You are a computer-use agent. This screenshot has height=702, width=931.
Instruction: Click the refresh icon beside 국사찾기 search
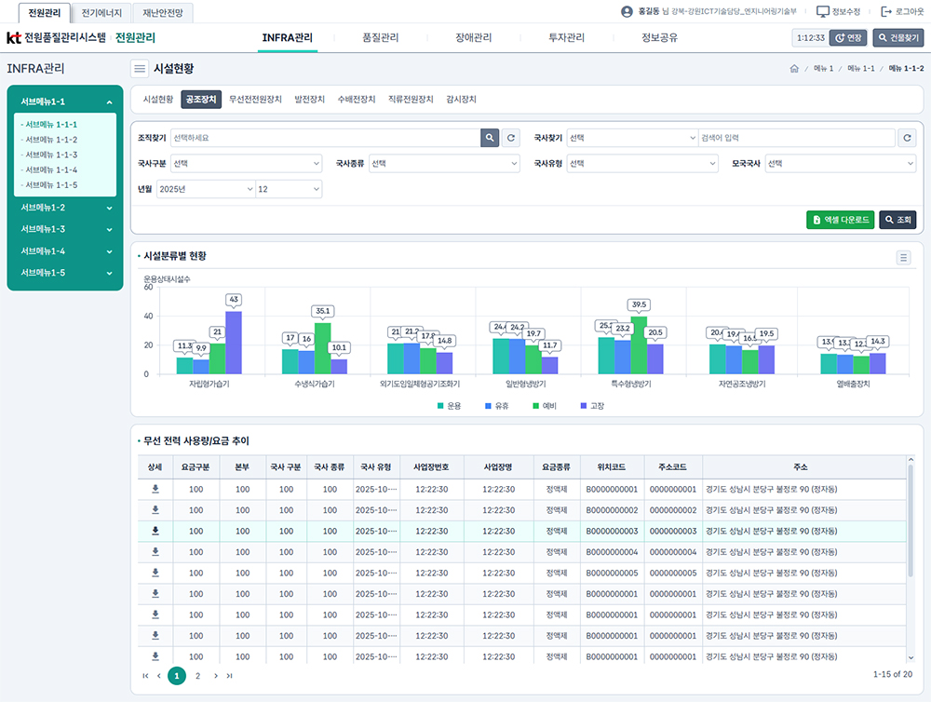pyautogui.click(x=908, y=138)
